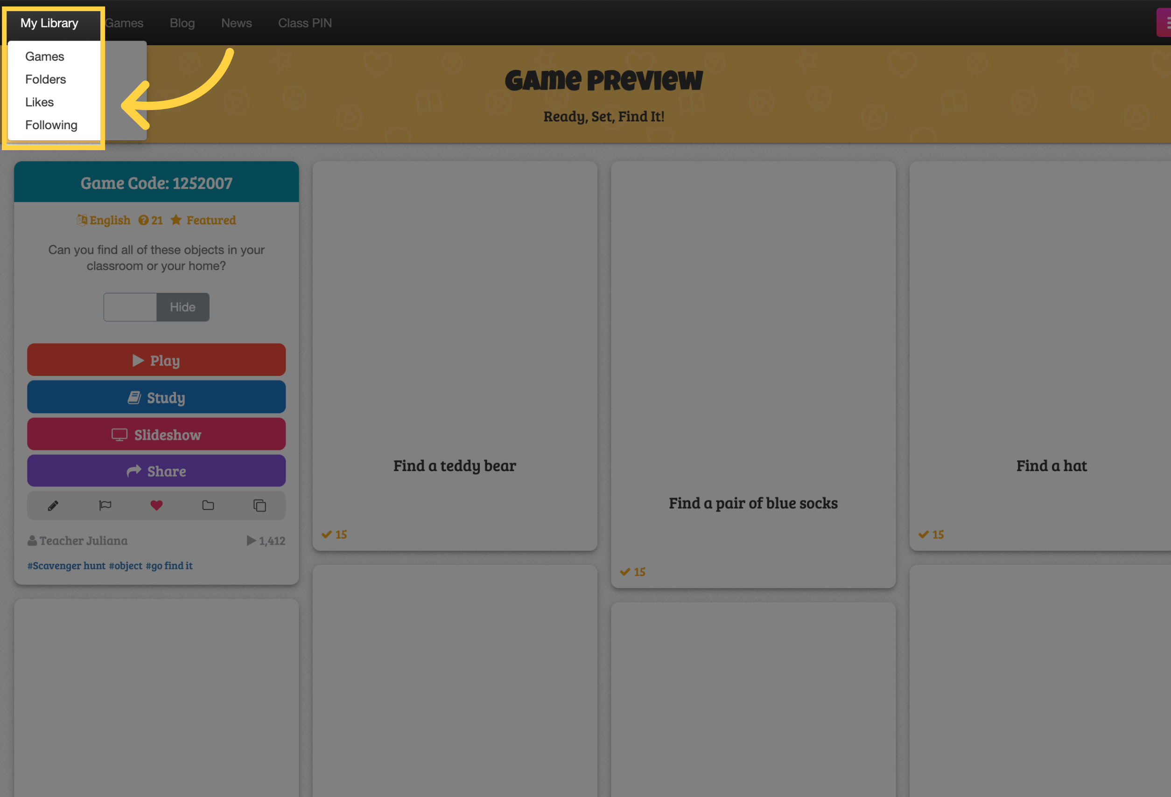Click the Play button to start game
1171x797 pixels.
pyautogui.click(x=157, y=360)
